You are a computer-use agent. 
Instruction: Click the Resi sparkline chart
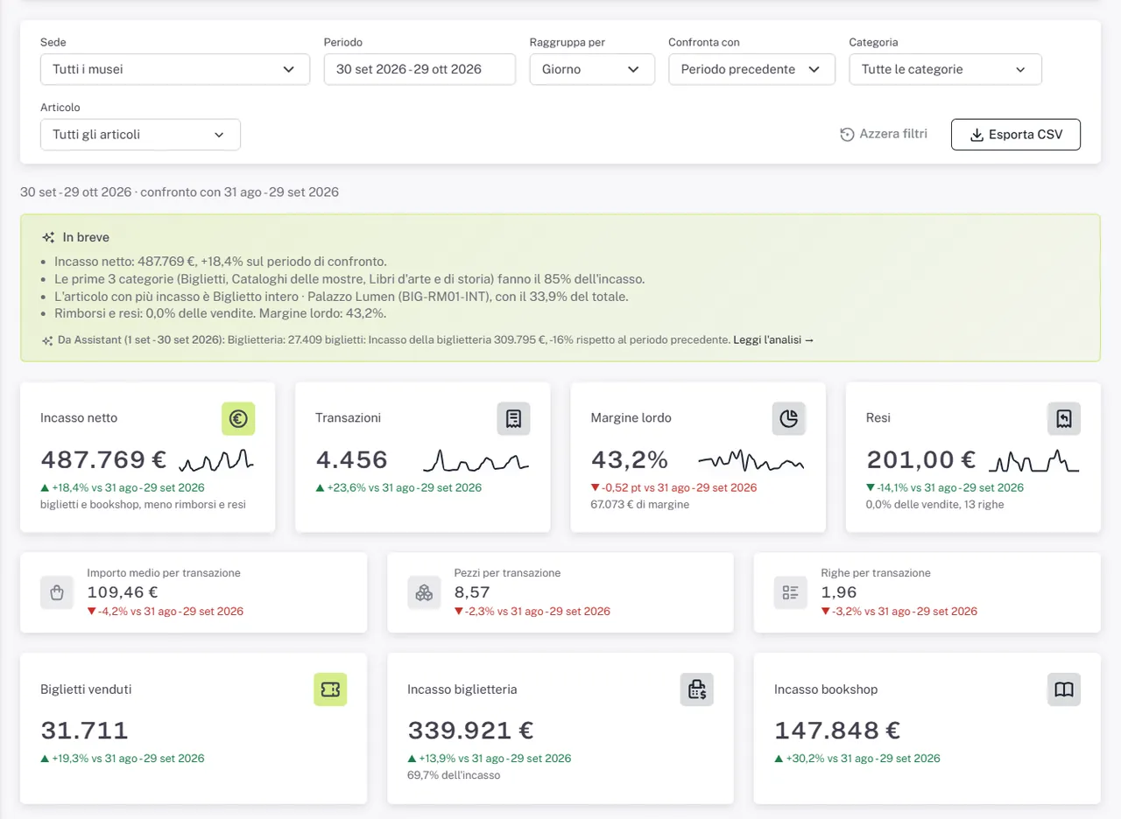pos(1034,459)
